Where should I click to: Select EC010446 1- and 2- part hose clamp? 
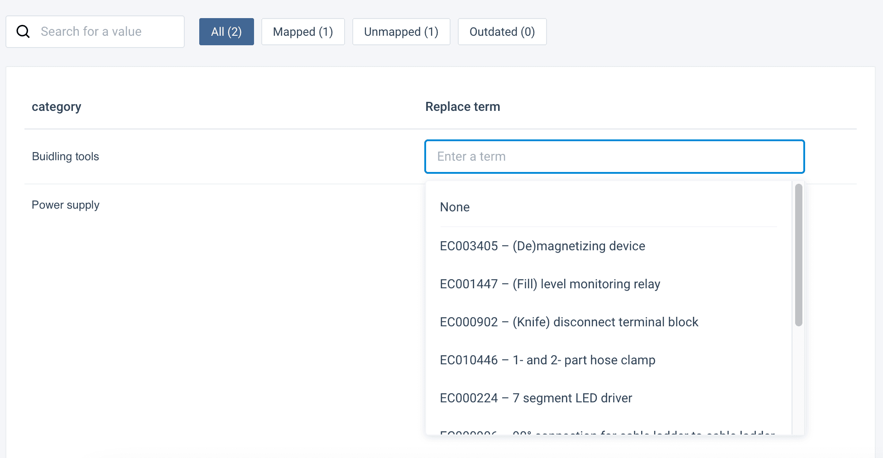(x=547, y=360)
